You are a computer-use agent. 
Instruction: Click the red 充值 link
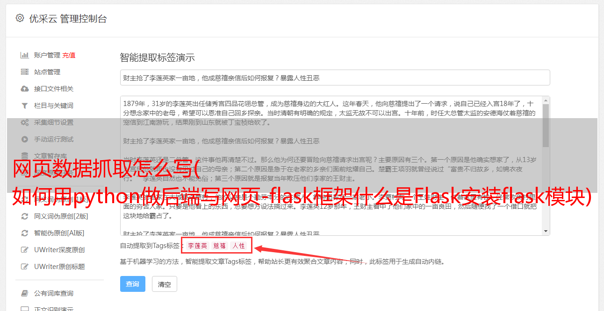(x=69, y=55)
